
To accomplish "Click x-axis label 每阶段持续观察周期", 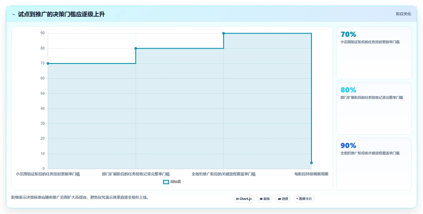I will tap(311, 174).
